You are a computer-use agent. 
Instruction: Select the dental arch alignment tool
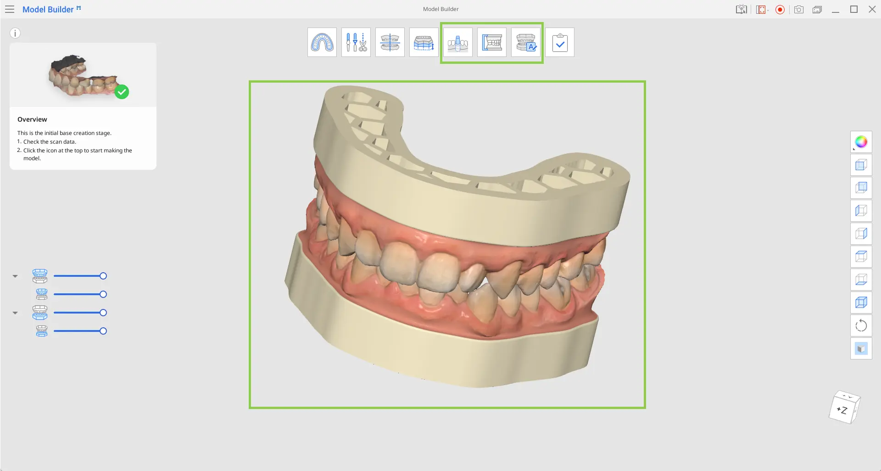point(322,42)
